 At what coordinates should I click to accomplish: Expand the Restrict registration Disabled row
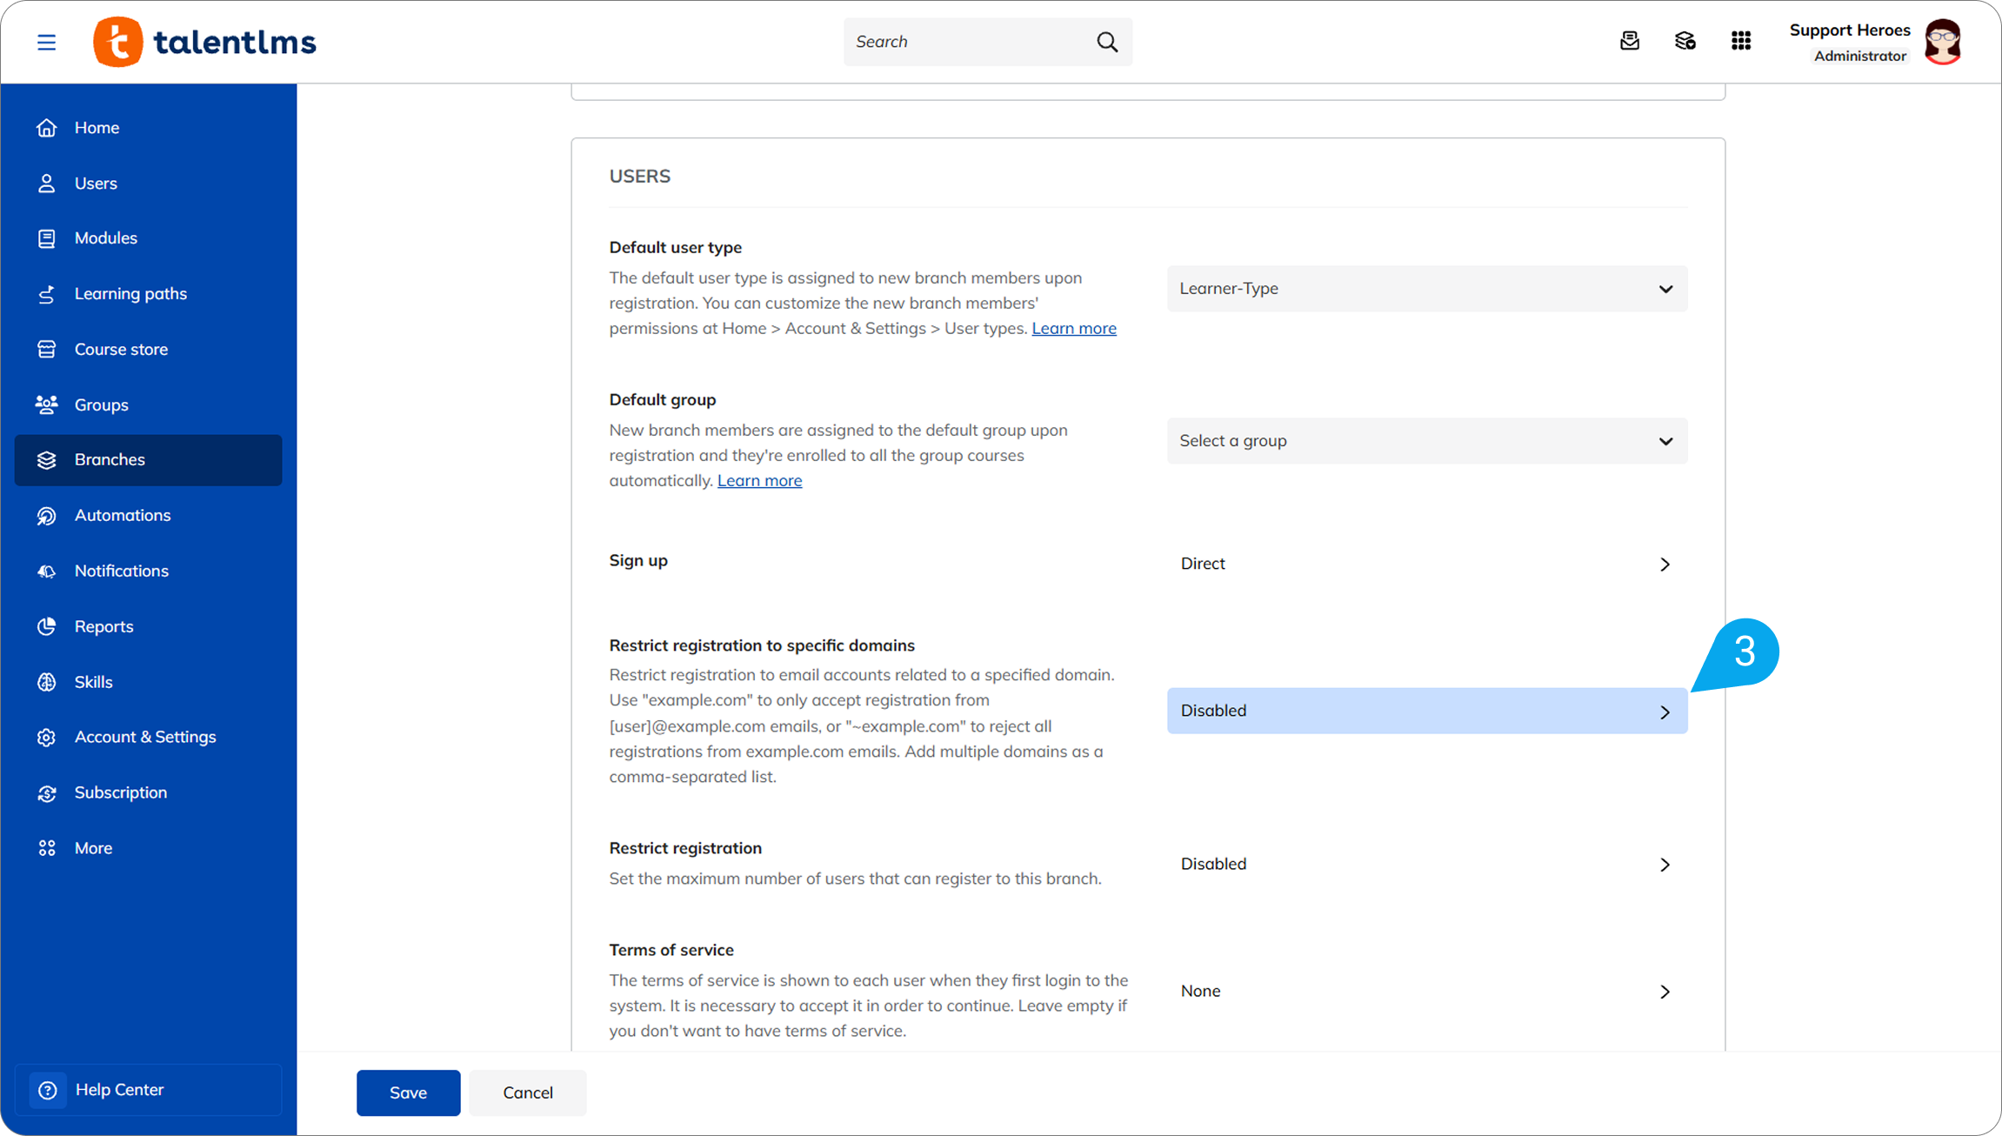coord(1427,864)
